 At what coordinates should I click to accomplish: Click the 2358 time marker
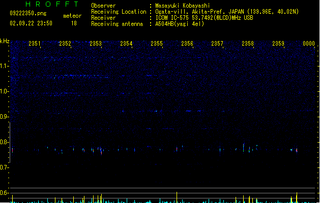click(248, 44)
